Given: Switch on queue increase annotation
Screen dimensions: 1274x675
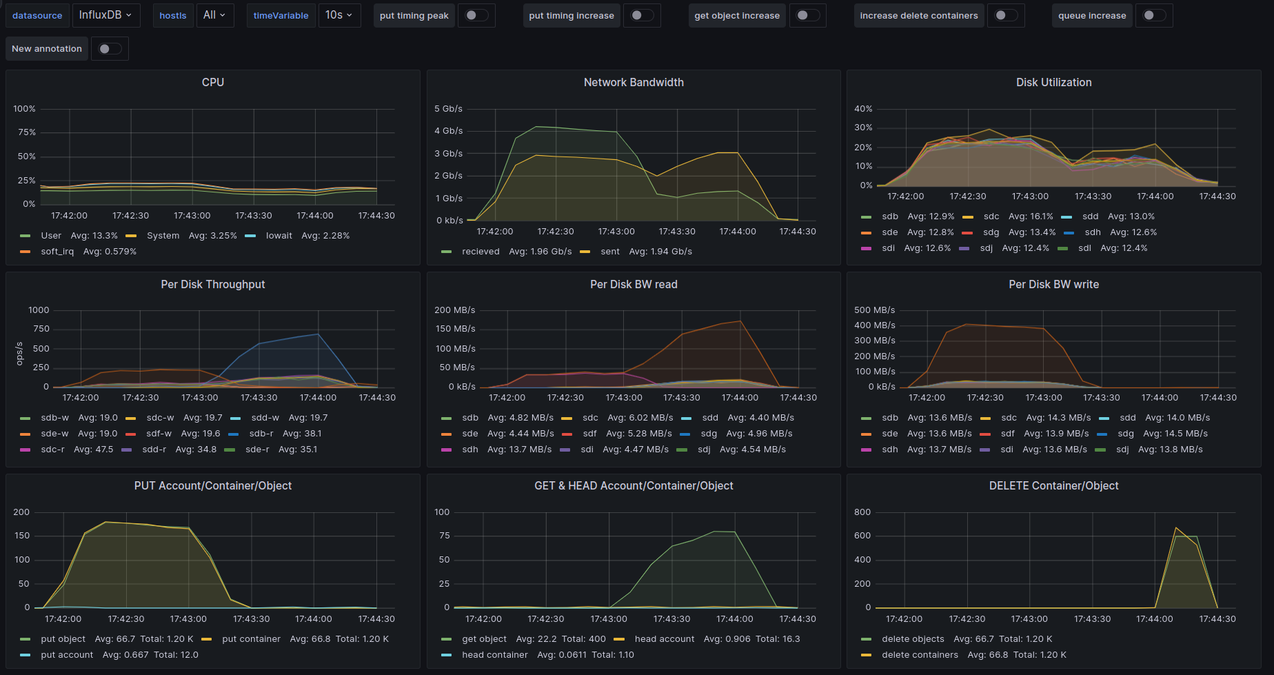Looking at the screenshot, I should [1153, 15].
